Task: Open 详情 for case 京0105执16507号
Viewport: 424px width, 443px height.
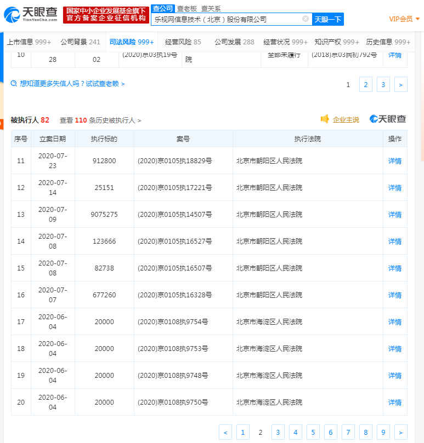Action: pos(394,268)
